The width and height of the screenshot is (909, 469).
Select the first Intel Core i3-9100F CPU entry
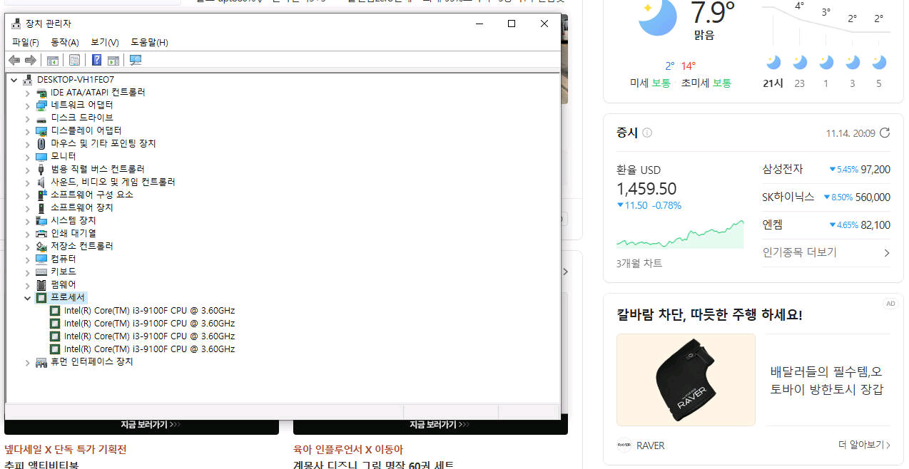(149, 310)
